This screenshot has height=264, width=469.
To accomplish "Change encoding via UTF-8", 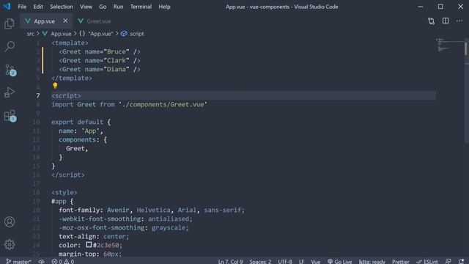I will 285,261.
